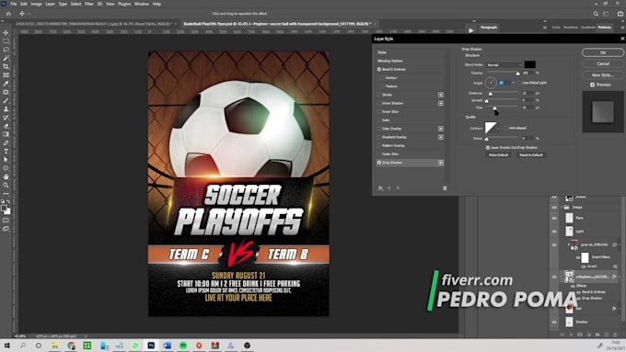Click the Play button in the Actions strip
Viewport: 626px width, 352px height.
coord(471,30)
